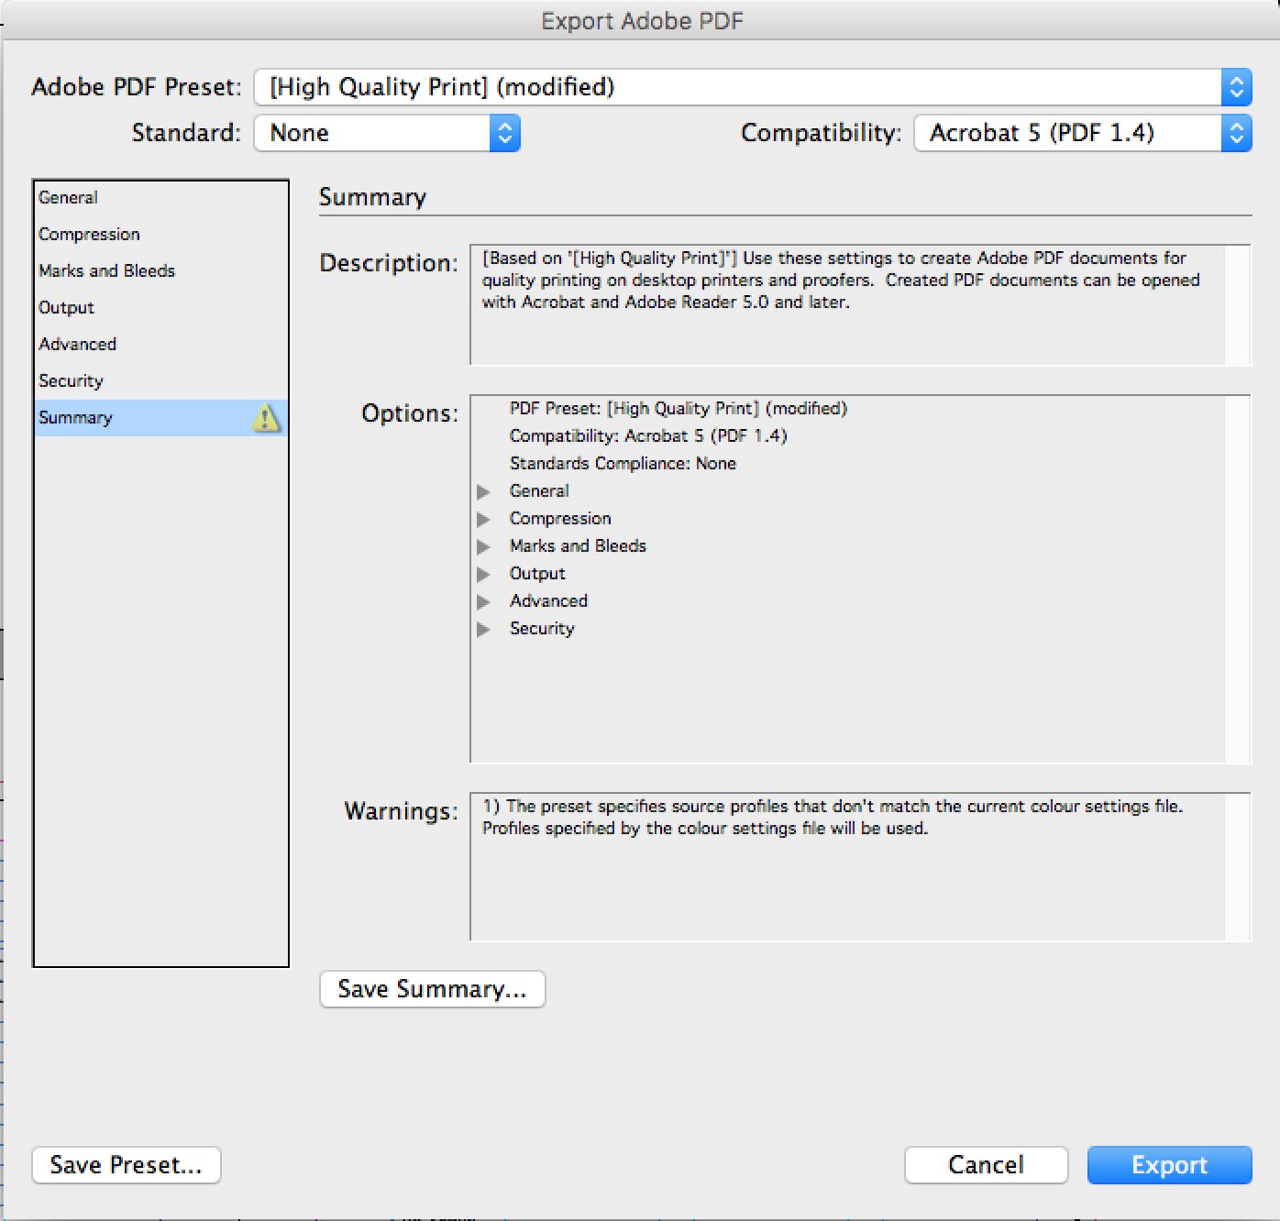1280x1221 pixels.
Task: Click the Save Summary button
Action: pos(432,989)
